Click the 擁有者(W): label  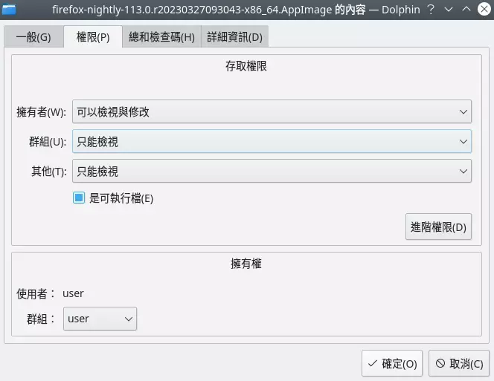(x=41, y=112)
